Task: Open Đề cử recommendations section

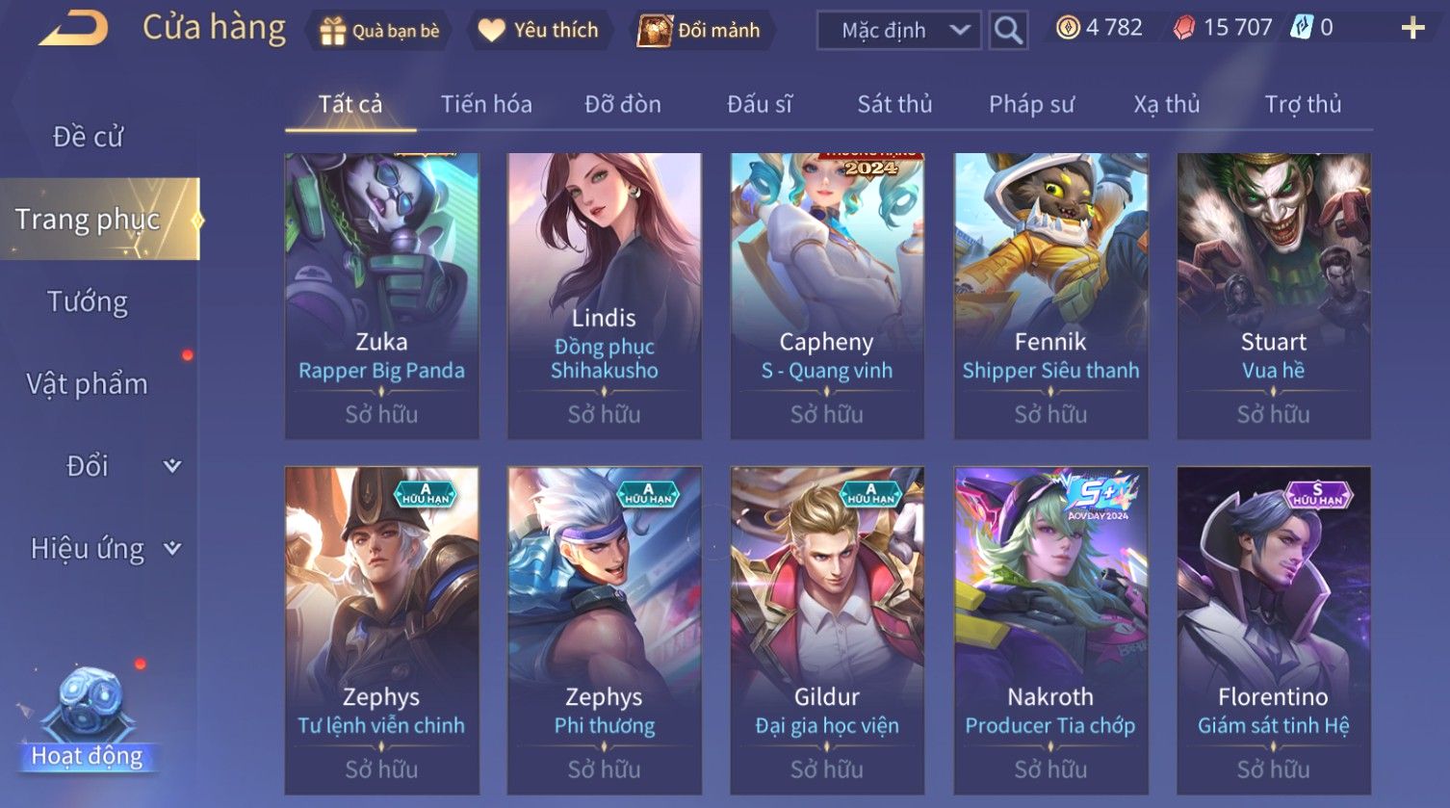Action: coord(88,137)
